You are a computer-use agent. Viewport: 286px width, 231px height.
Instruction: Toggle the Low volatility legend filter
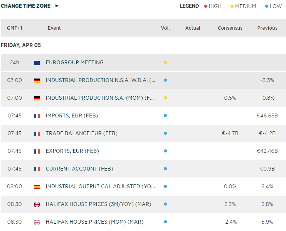click(x=273, y=6)
